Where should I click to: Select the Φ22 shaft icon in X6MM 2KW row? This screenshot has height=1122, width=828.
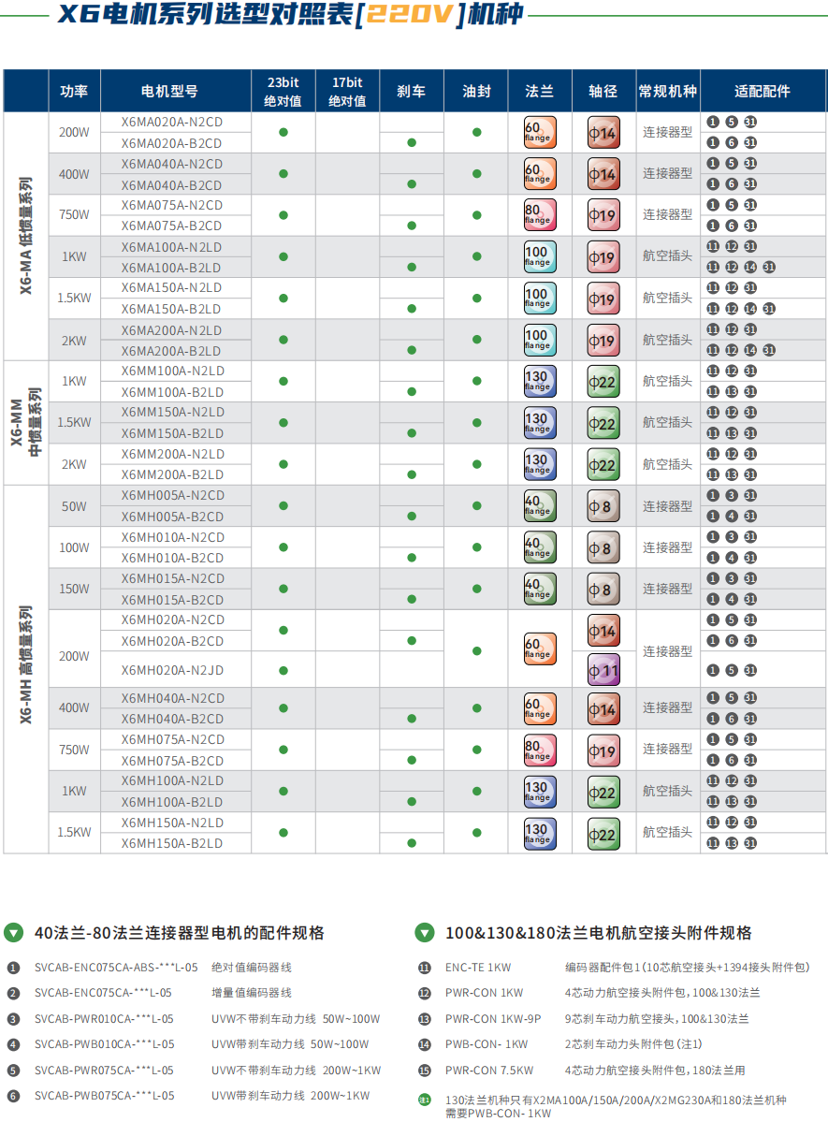(603, 464)
